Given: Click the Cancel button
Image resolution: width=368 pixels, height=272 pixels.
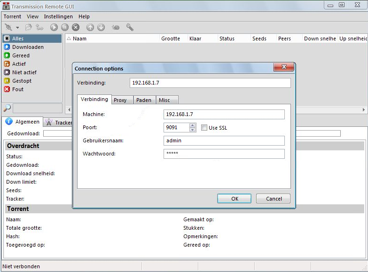Looking at the screenshot, I should click(273, 199).
